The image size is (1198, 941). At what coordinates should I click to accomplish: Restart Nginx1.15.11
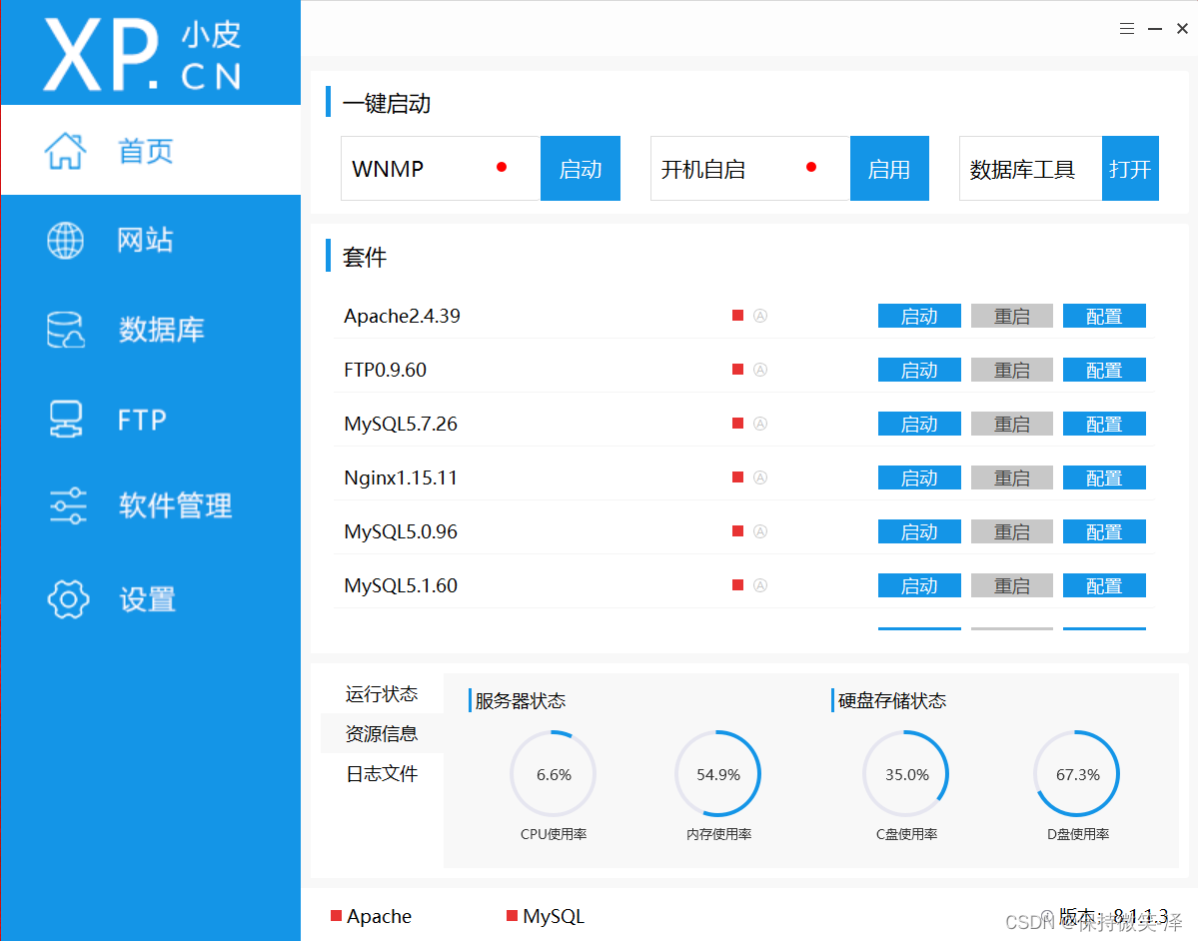[1011, 477]
